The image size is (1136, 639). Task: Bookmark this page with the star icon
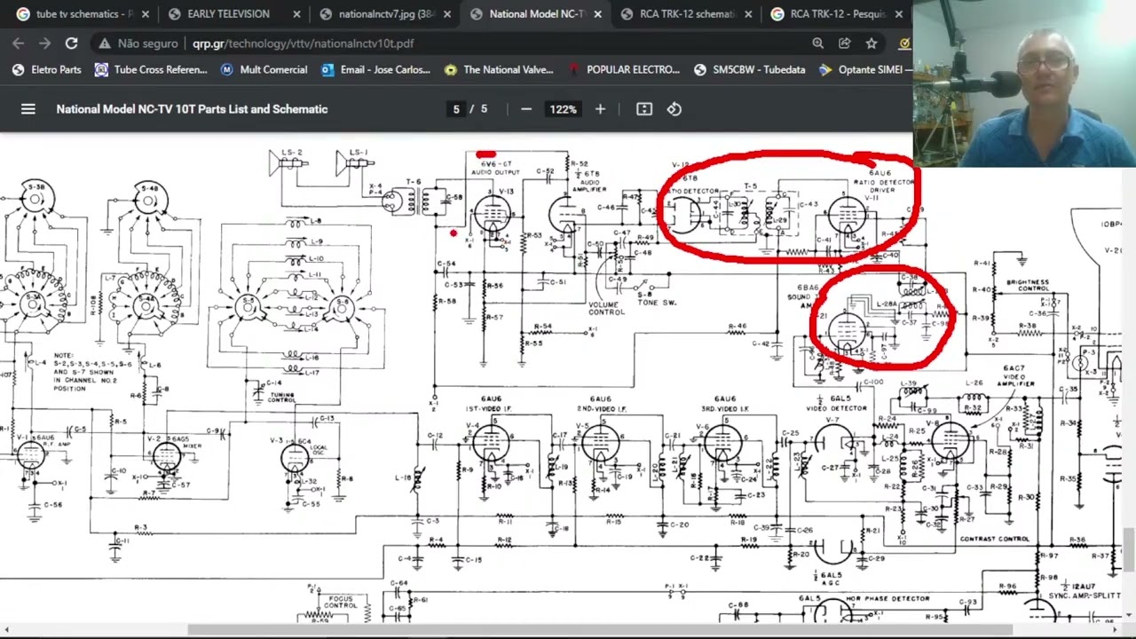(872, 43)
